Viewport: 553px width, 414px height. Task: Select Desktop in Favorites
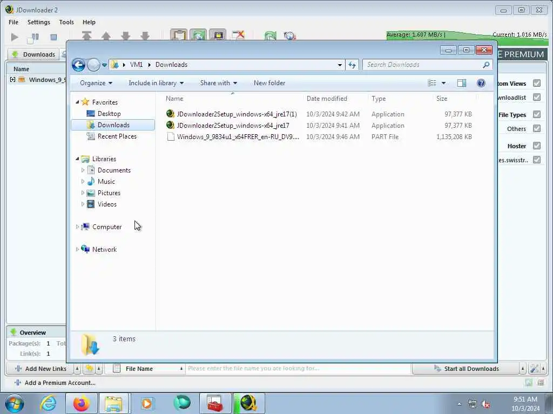click(109, 114)
